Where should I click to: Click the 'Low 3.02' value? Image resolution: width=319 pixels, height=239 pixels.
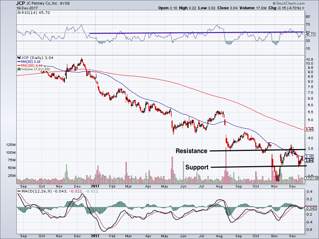pos(207,8)
